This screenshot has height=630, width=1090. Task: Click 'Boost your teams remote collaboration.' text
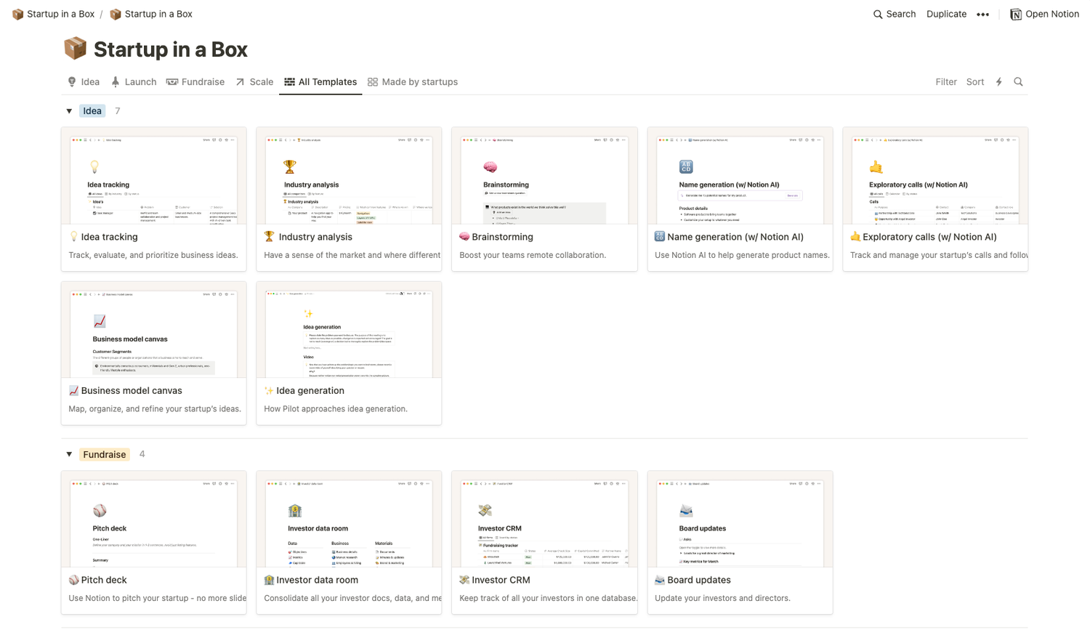click(533, 255)
